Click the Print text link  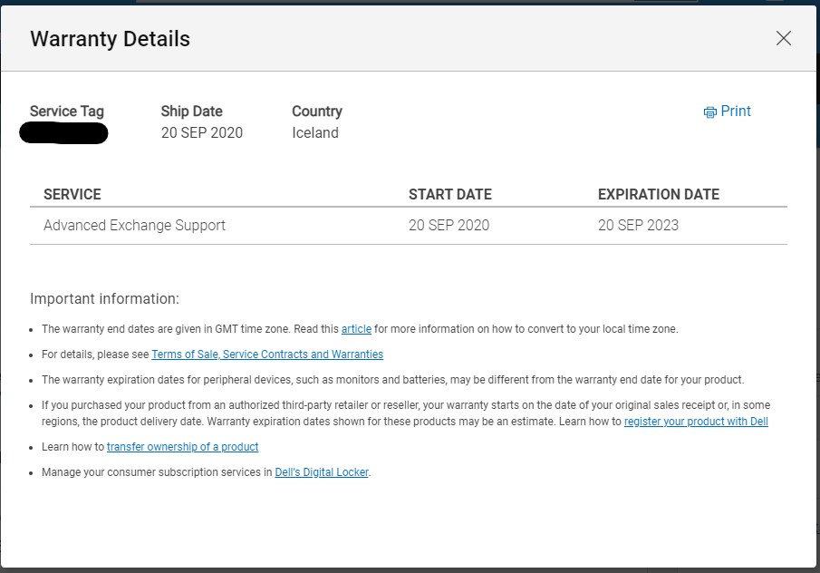coord(736,111)
